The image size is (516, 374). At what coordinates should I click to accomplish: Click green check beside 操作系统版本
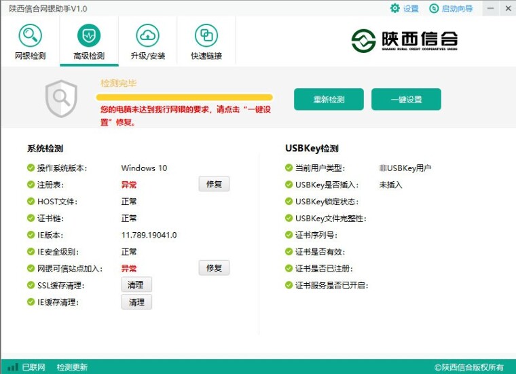pos(31,168)
